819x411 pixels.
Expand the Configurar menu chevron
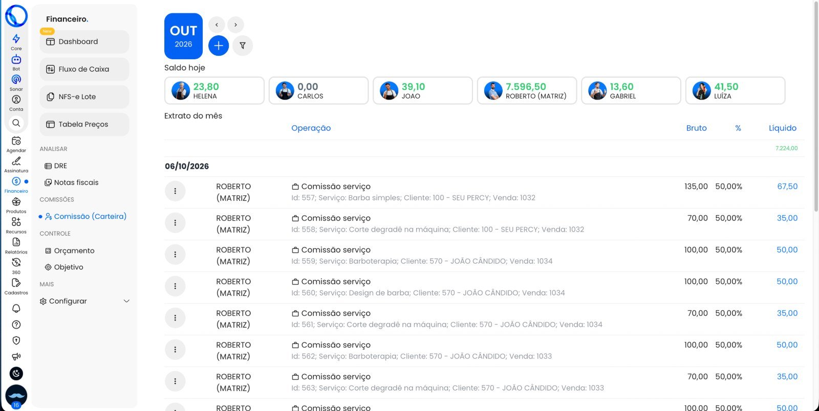click(x=126, y=301)
